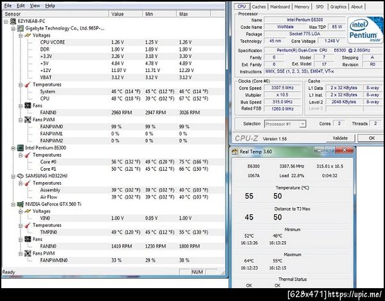Select the CPU tab in CPU-Z
Viewport: 385px width, 301px height.
(242, 6)
